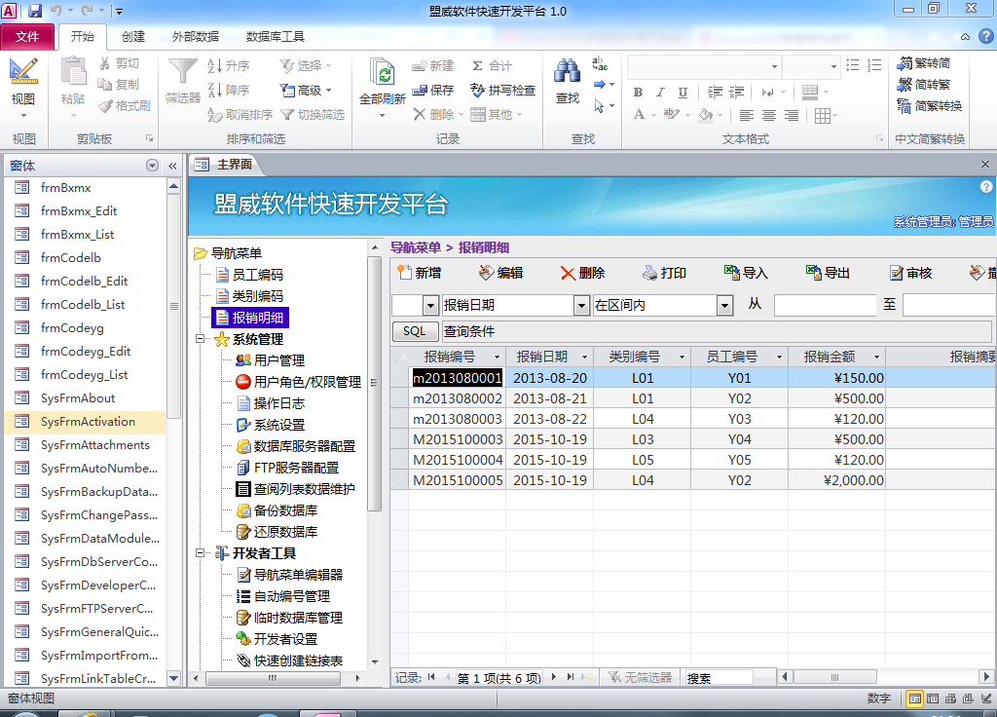This screenshot has width=997, height=717.
Task: Toggle the 筛选器 filter in ribbon
Action: pyautogui.click(x=182, y=72)
